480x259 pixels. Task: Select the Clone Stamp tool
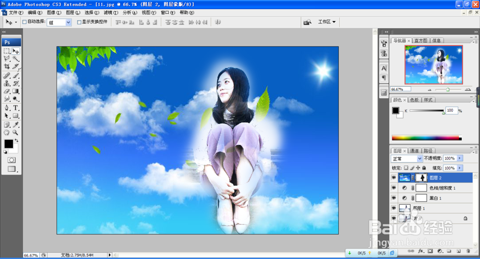tap(7, 83)
